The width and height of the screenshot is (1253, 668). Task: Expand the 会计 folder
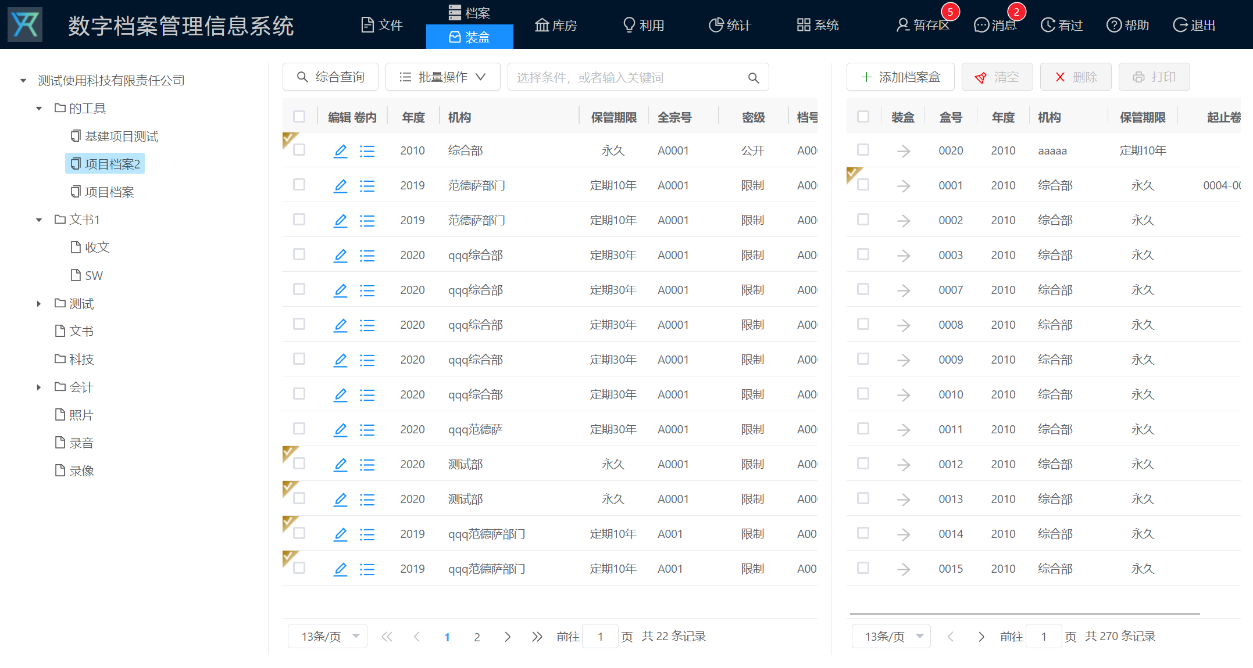[x=39, y=387]
